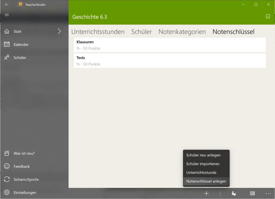
Task: Click the Geschichte 6.3 course title
Action: 90,17
